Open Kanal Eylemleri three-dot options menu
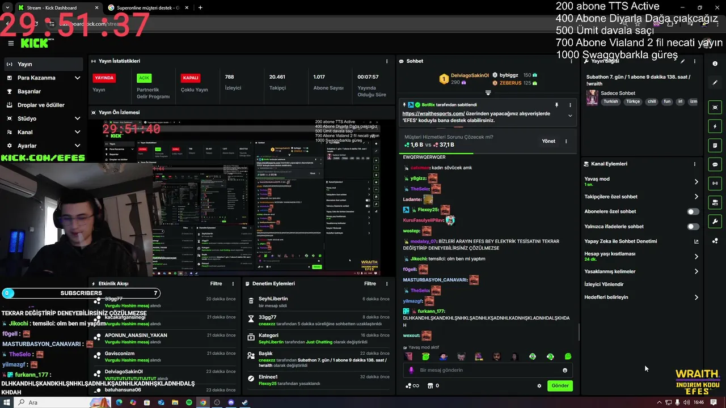The height and width of the screenshot is (408, 726). point(694,164)
